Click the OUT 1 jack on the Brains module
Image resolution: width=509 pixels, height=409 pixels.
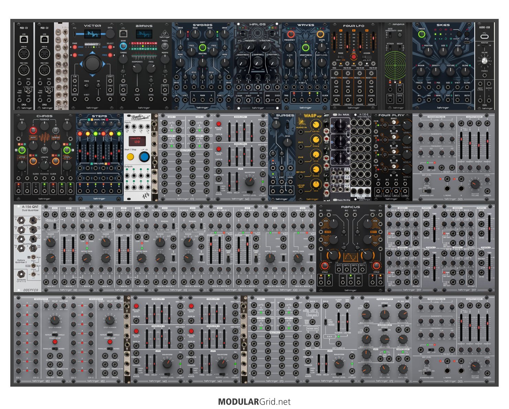[x=123, y=90]
